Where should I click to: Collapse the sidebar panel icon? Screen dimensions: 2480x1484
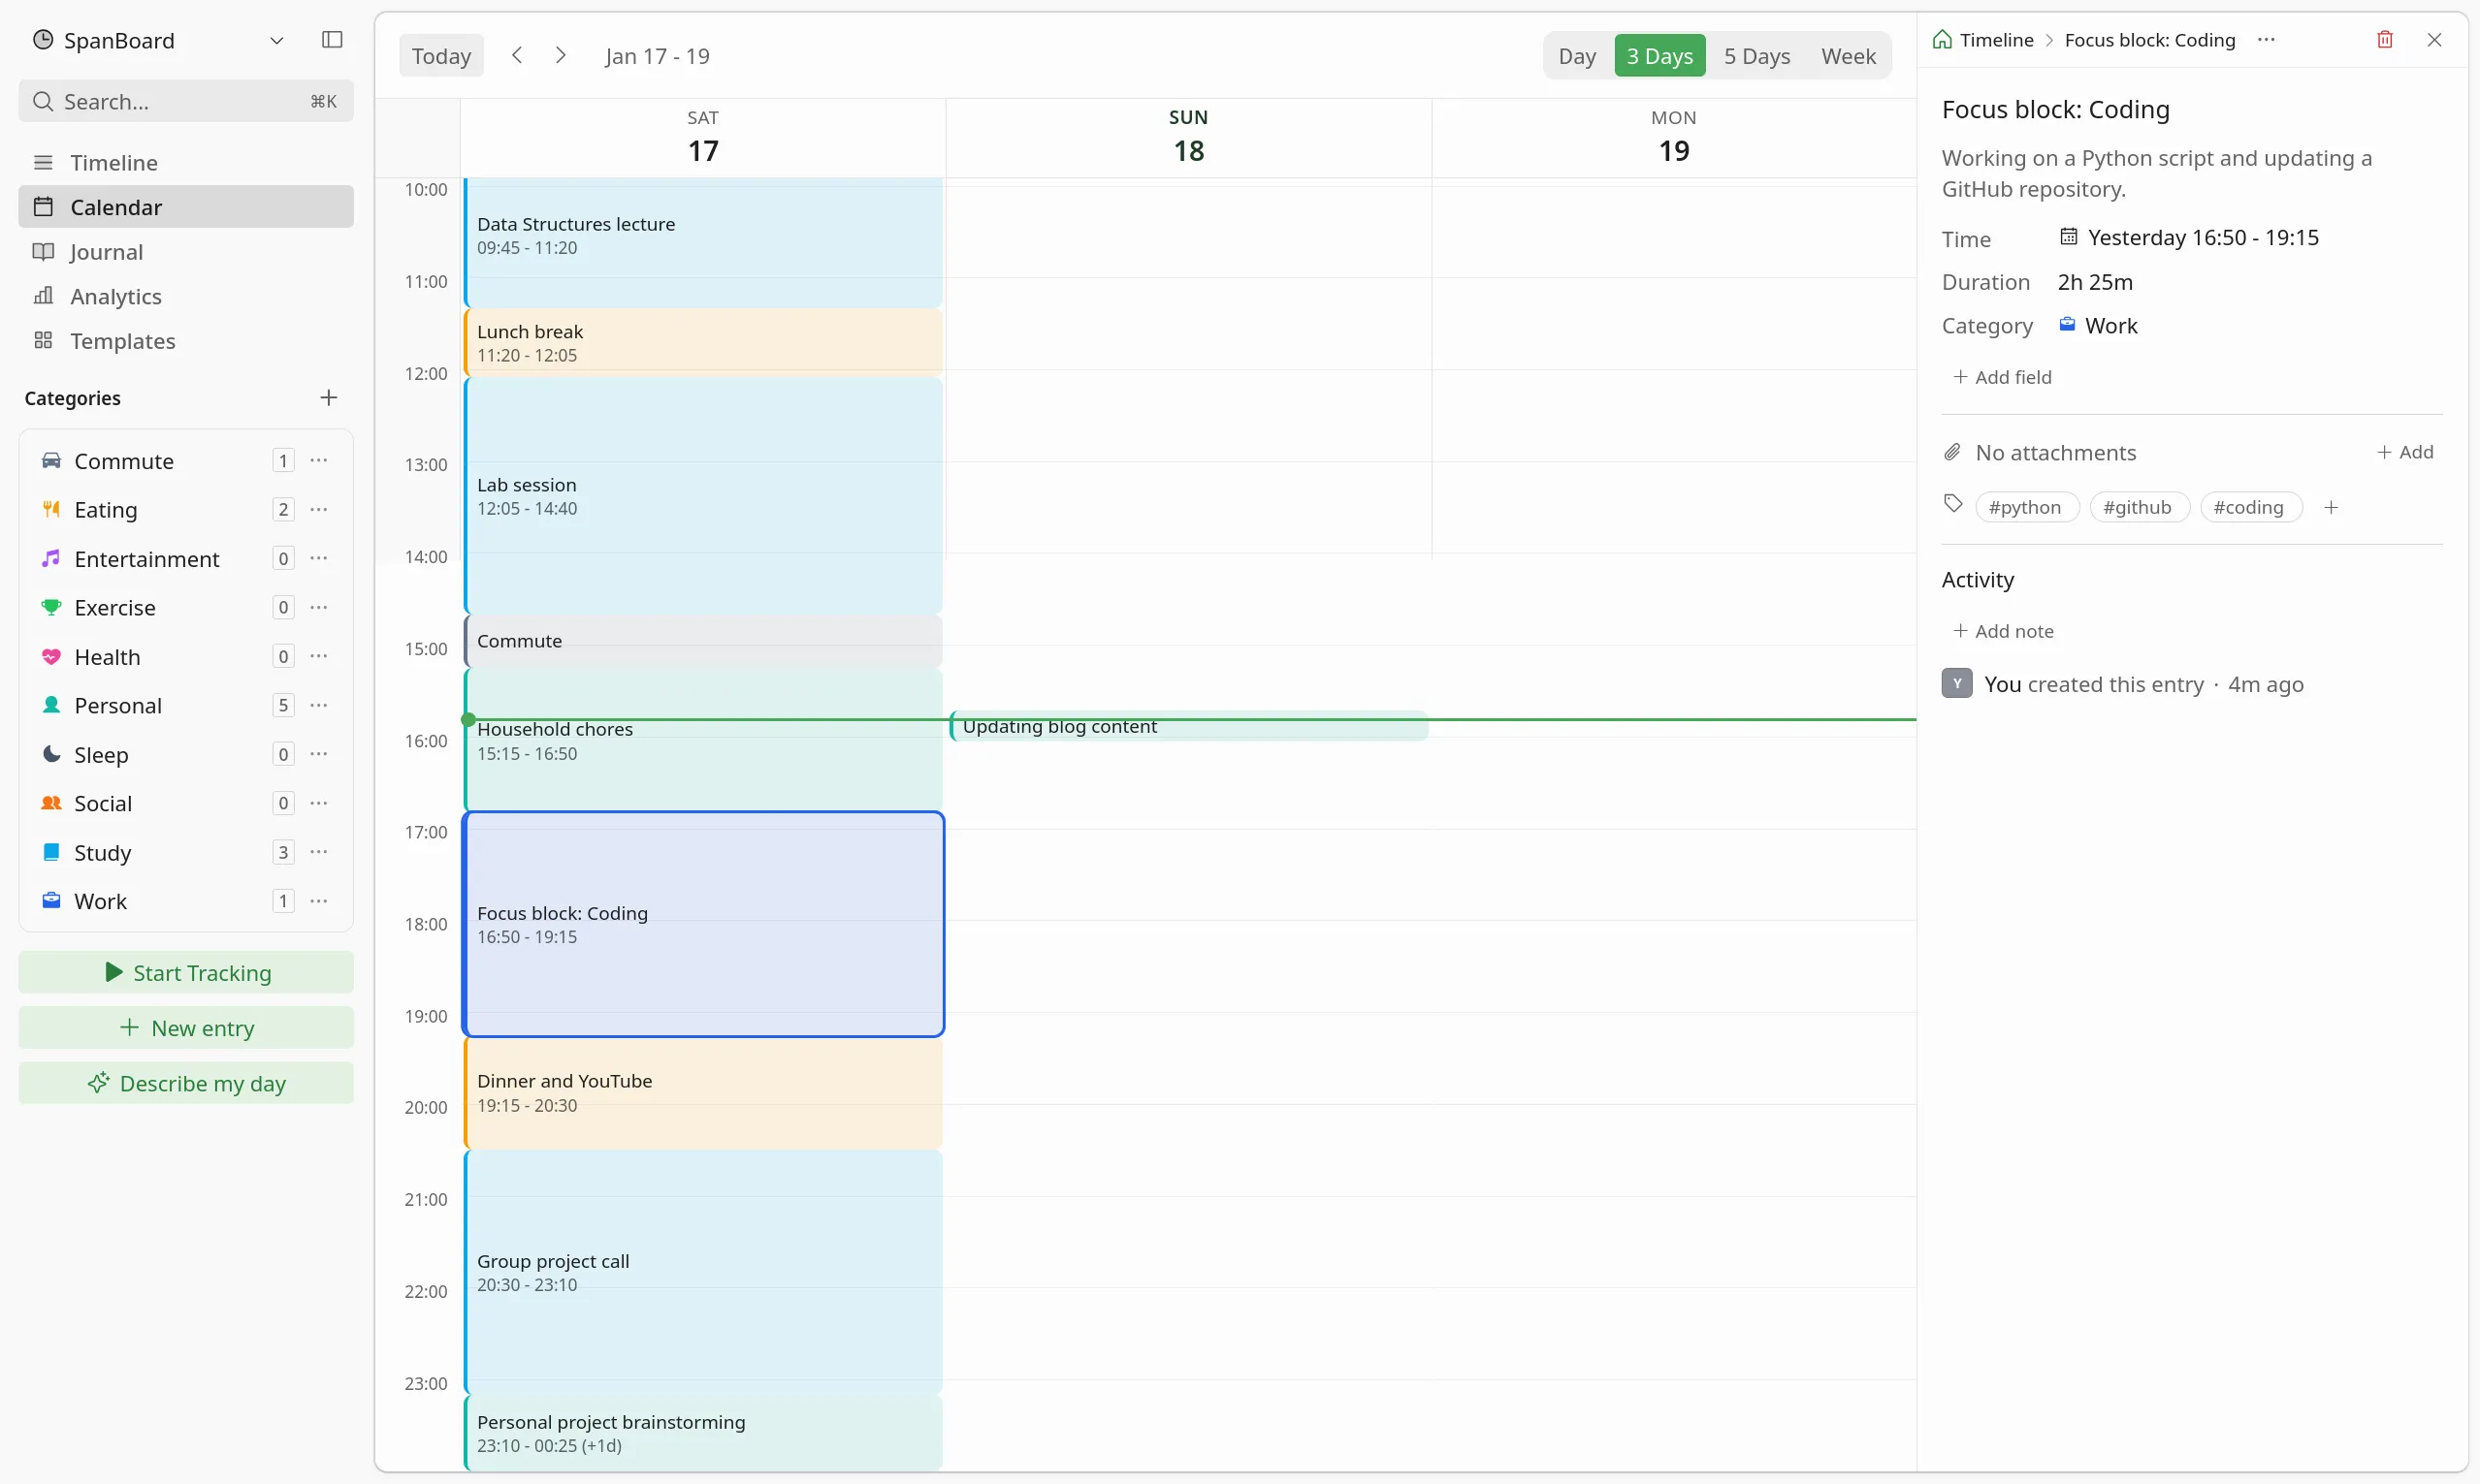tap(331, 40)
